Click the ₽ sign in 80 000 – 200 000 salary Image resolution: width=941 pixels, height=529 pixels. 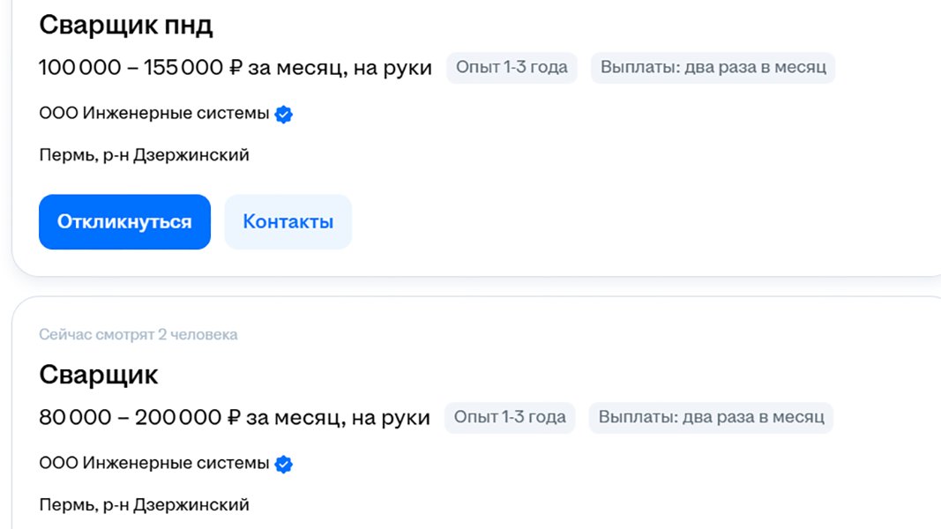coord(234,418)
